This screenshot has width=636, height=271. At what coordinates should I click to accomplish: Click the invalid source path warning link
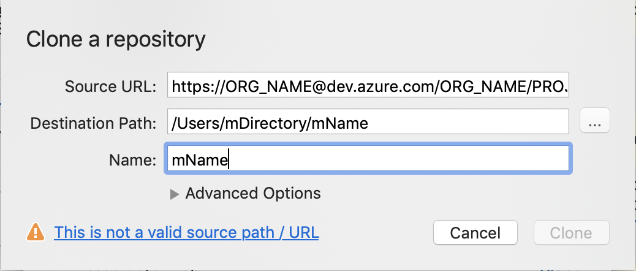click(186, 233)
